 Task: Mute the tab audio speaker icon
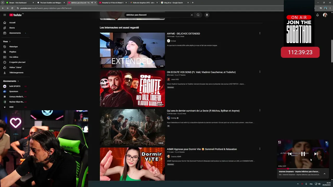pyautogui.click(x=92, y=3)
